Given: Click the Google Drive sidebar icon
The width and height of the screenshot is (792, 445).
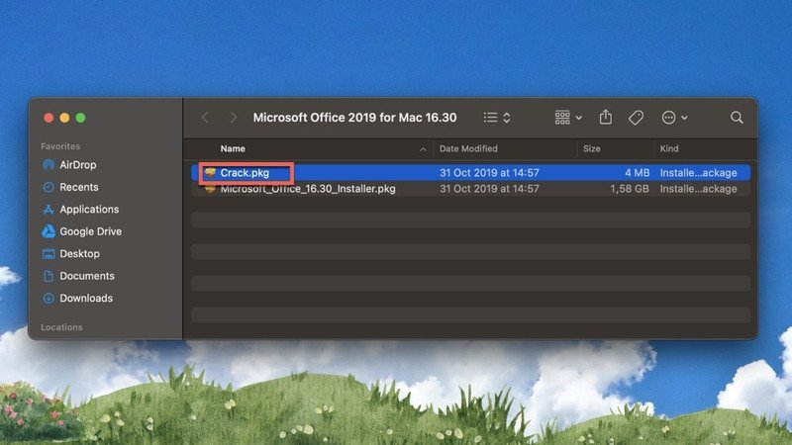Looking at the screenshot, I should click(49, 231).
